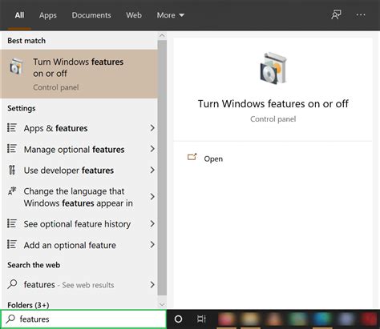
Task: Click the Open icon in preview pane
Action: pos(192,157)
